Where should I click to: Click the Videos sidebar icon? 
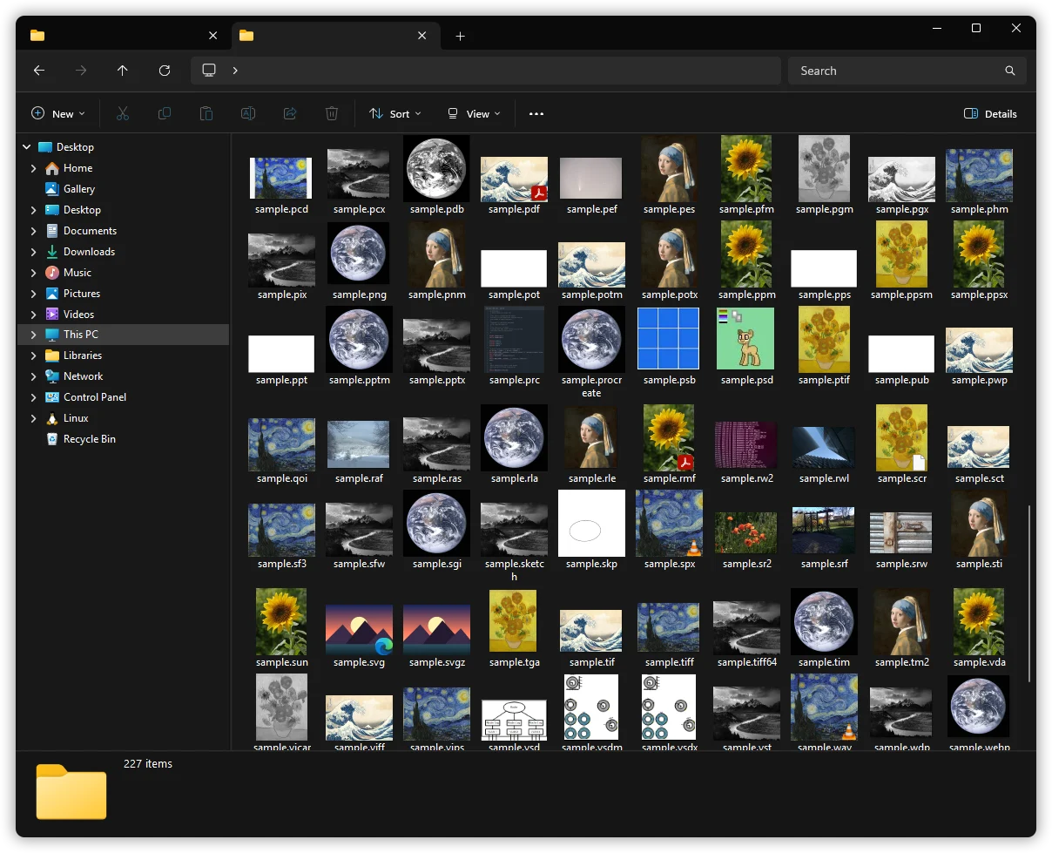[x=52, y=315]
